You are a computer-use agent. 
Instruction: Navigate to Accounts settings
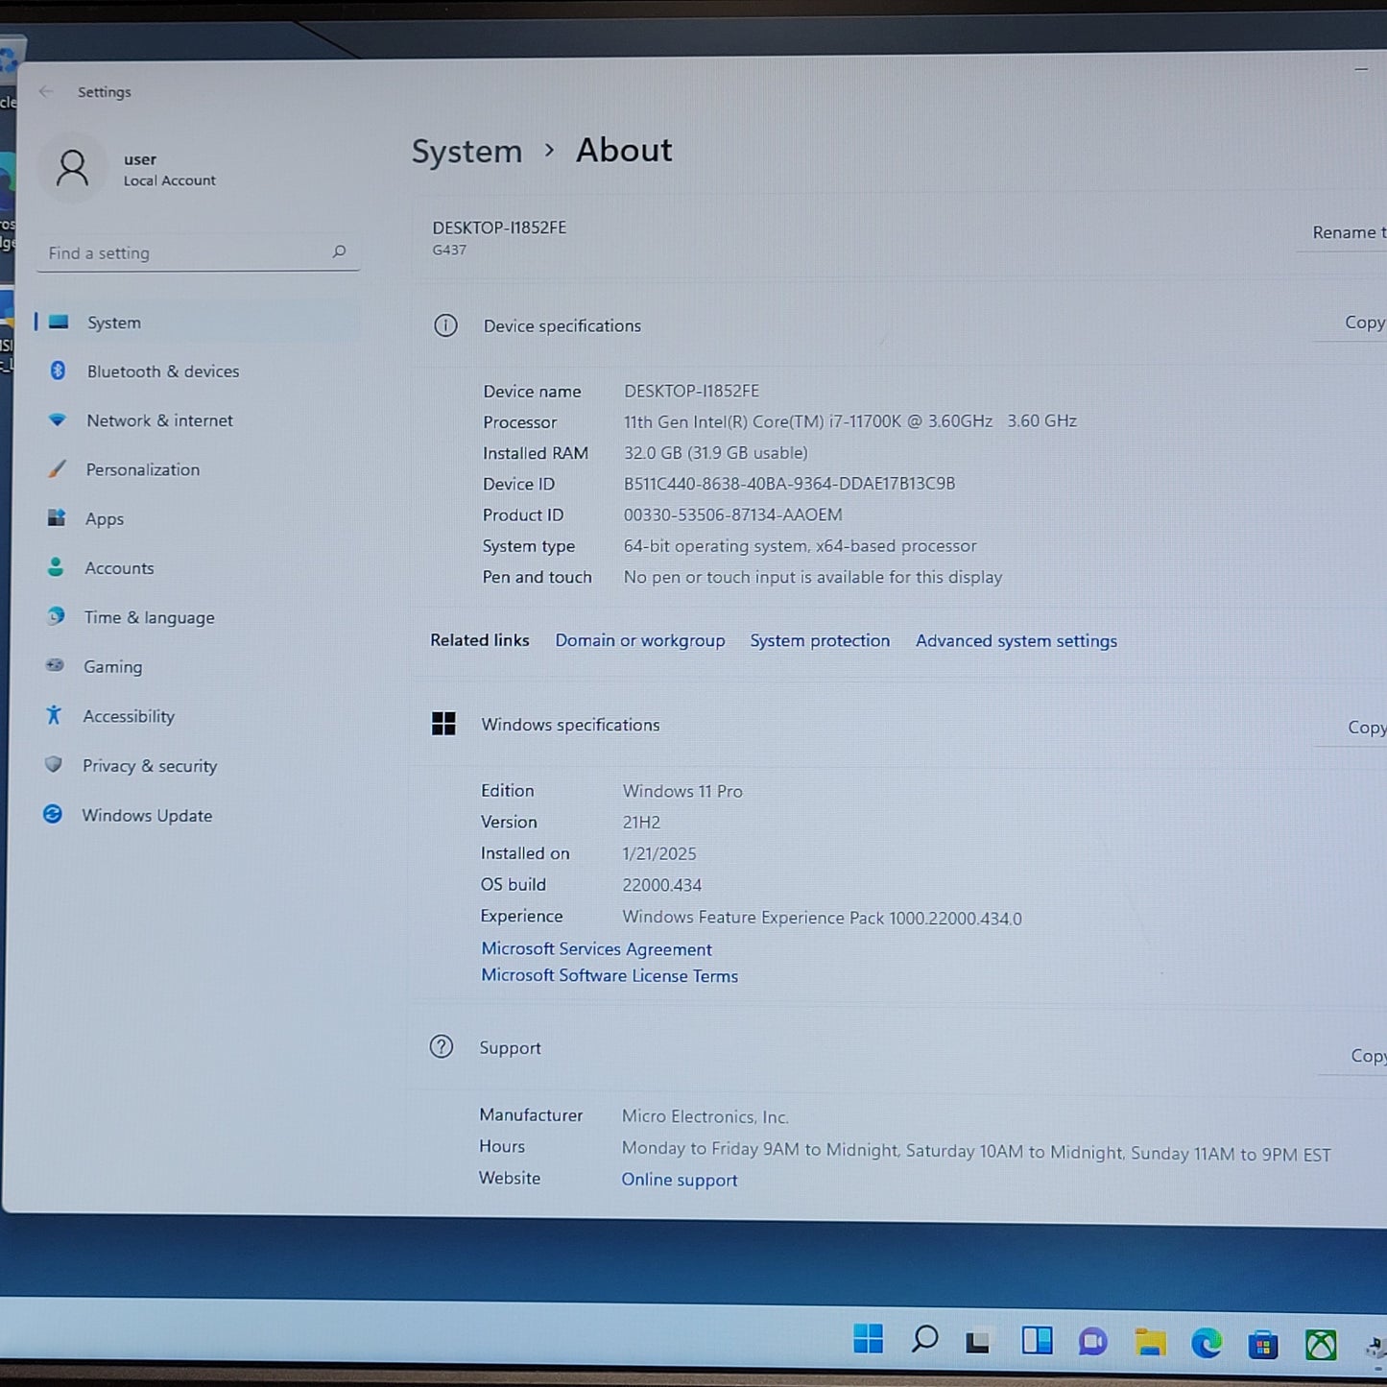(x=197, y=568)
